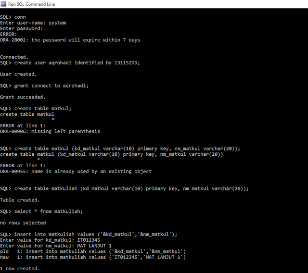The image size is (308, 273).
Task: Click the 'Enter value for nm_matkul: MAT LANJUT 1' line
Action: tap(56, 246)
